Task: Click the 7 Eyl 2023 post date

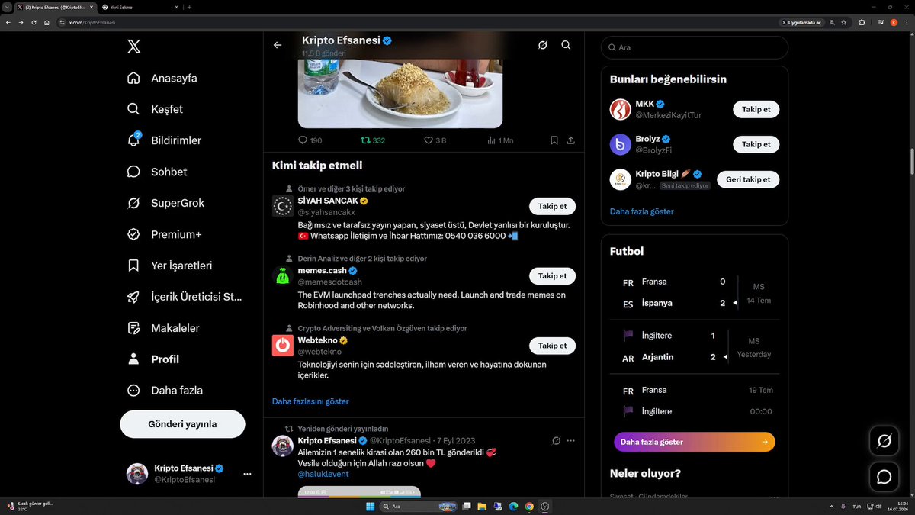Action: tap(456, 441)
